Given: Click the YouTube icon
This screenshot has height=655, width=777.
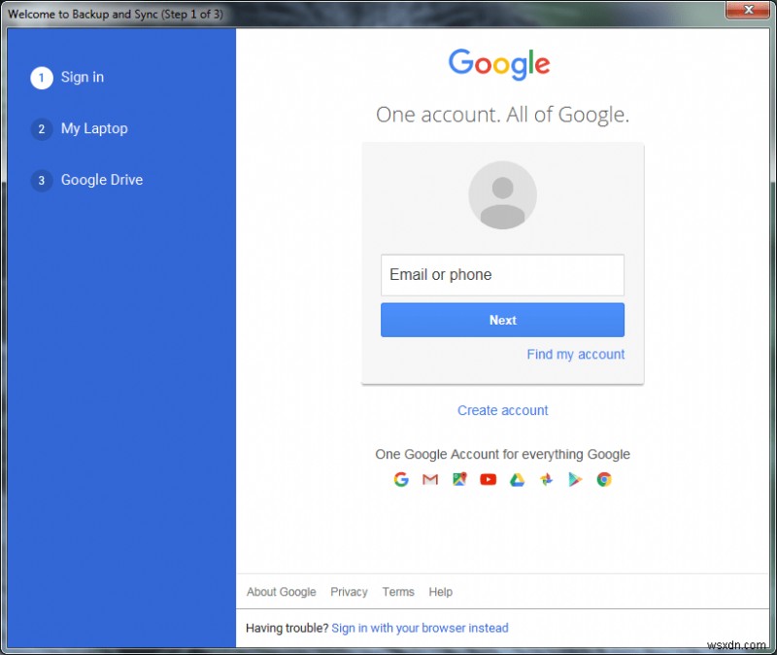Looking at the screenshot, I should pos(489,479).
